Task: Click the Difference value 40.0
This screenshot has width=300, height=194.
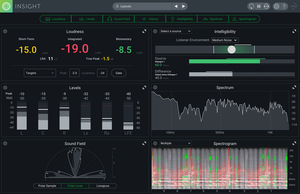Action: tap(158, 78)
